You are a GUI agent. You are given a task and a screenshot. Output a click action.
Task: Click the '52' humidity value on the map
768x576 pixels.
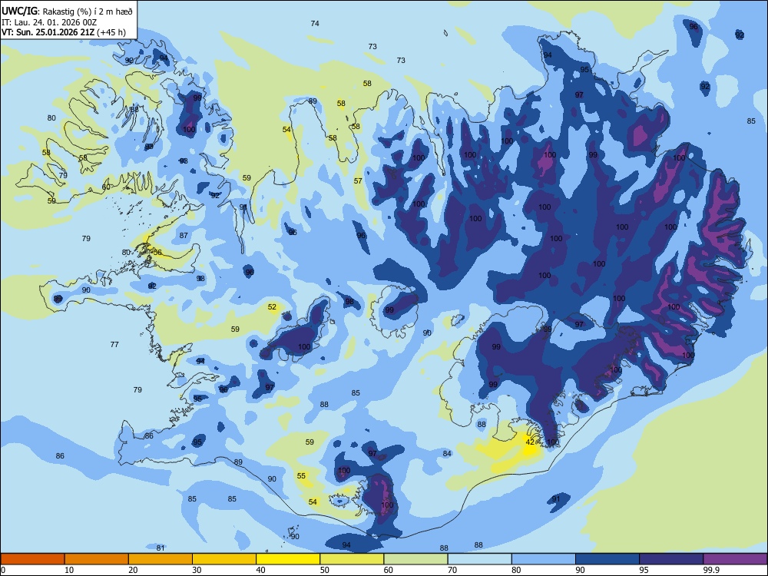(272, 307)
